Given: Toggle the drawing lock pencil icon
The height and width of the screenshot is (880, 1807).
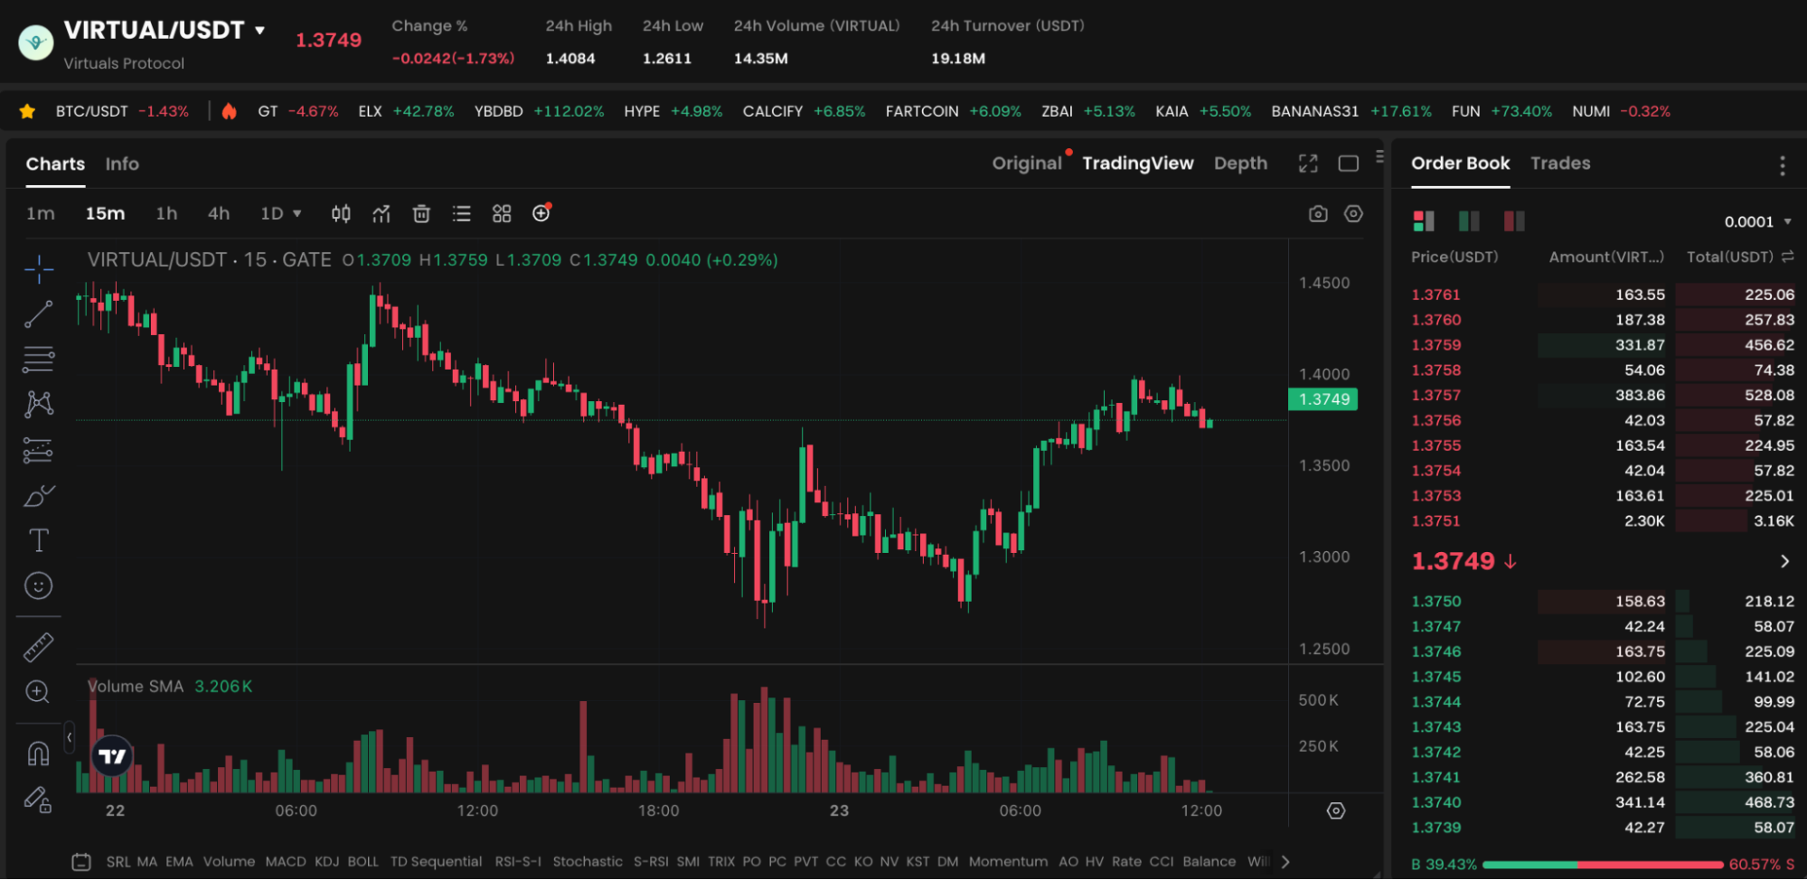Looking at the screenshot, I should [38, 800].
